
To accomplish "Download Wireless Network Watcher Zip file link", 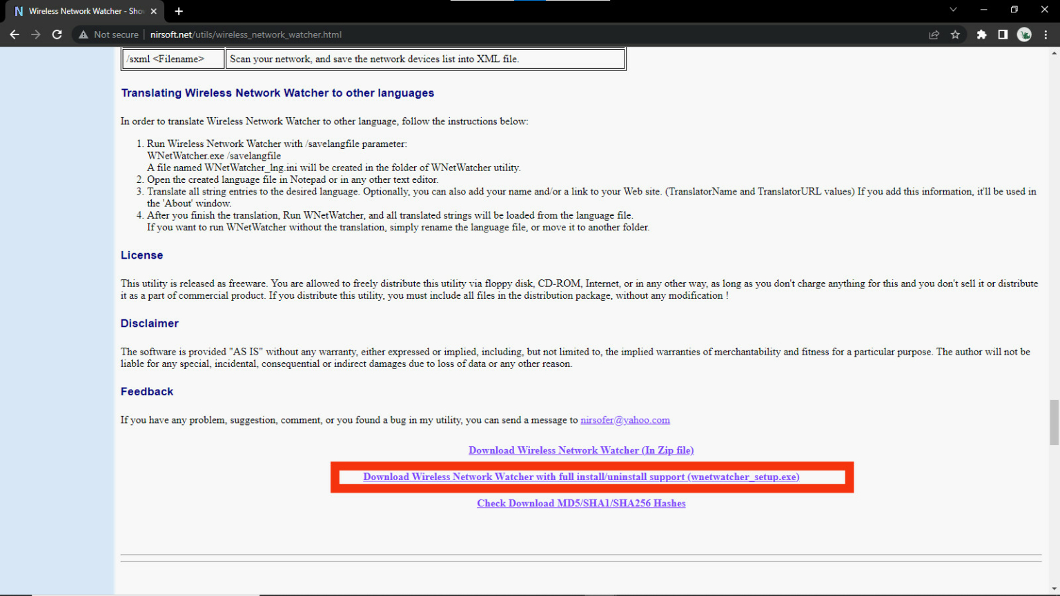I will point(581,450).
